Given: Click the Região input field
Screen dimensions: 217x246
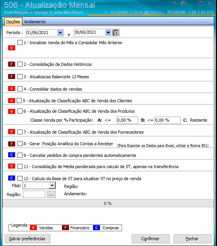Looking at the screenshot, I should [34, 194].
